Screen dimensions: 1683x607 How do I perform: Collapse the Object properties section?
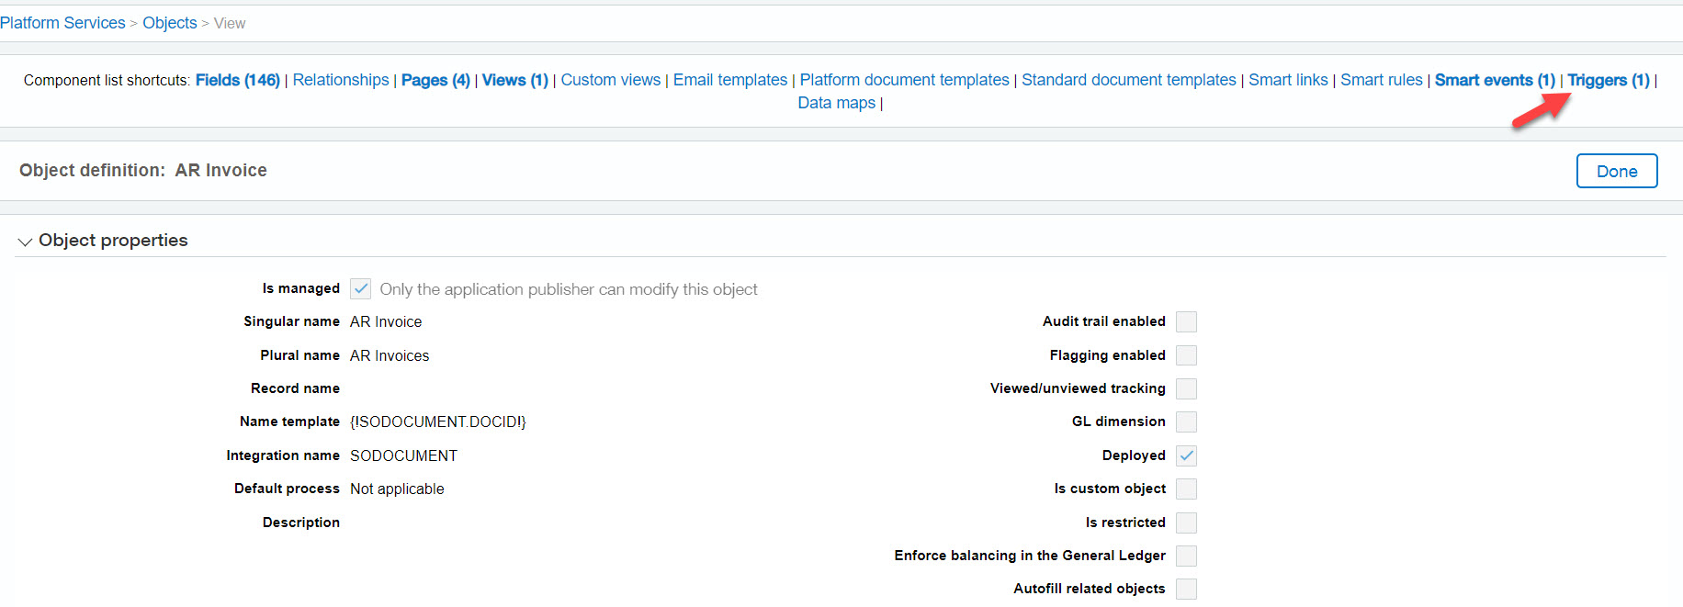[25, 242]
